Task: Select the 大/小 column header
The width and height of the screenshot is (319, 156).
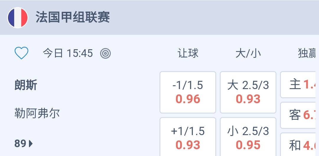Action: (248, 53)
